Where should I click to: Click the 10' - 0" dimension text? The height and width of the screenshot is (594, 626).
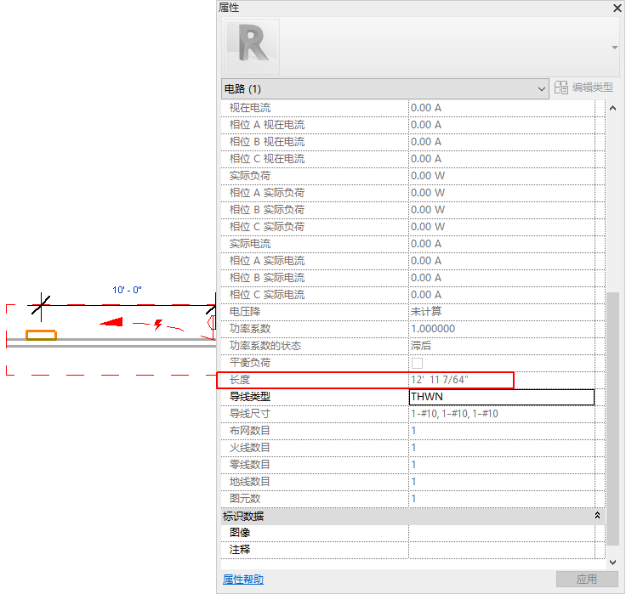[x=127, y=290]
